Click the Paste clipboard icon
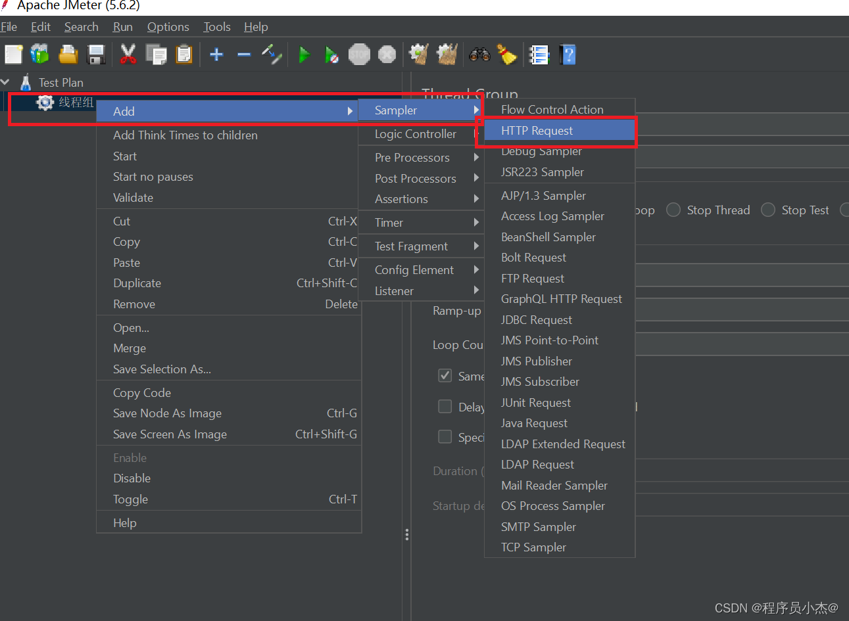 click(184, 55)
